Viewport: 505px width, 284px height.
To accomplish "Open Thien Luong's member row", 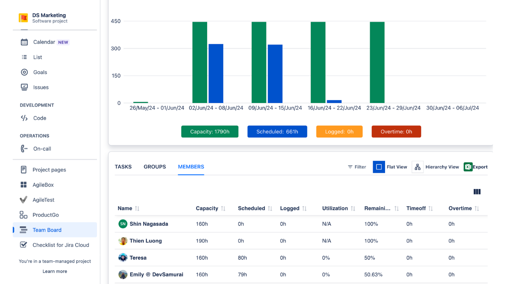I will tap(146, 241).
